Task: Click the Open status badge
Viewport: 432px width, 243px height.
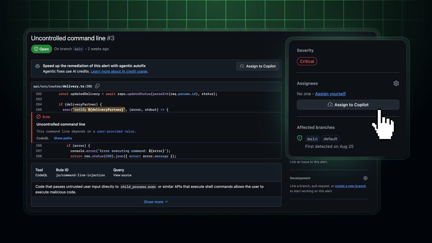Action: 42,49
